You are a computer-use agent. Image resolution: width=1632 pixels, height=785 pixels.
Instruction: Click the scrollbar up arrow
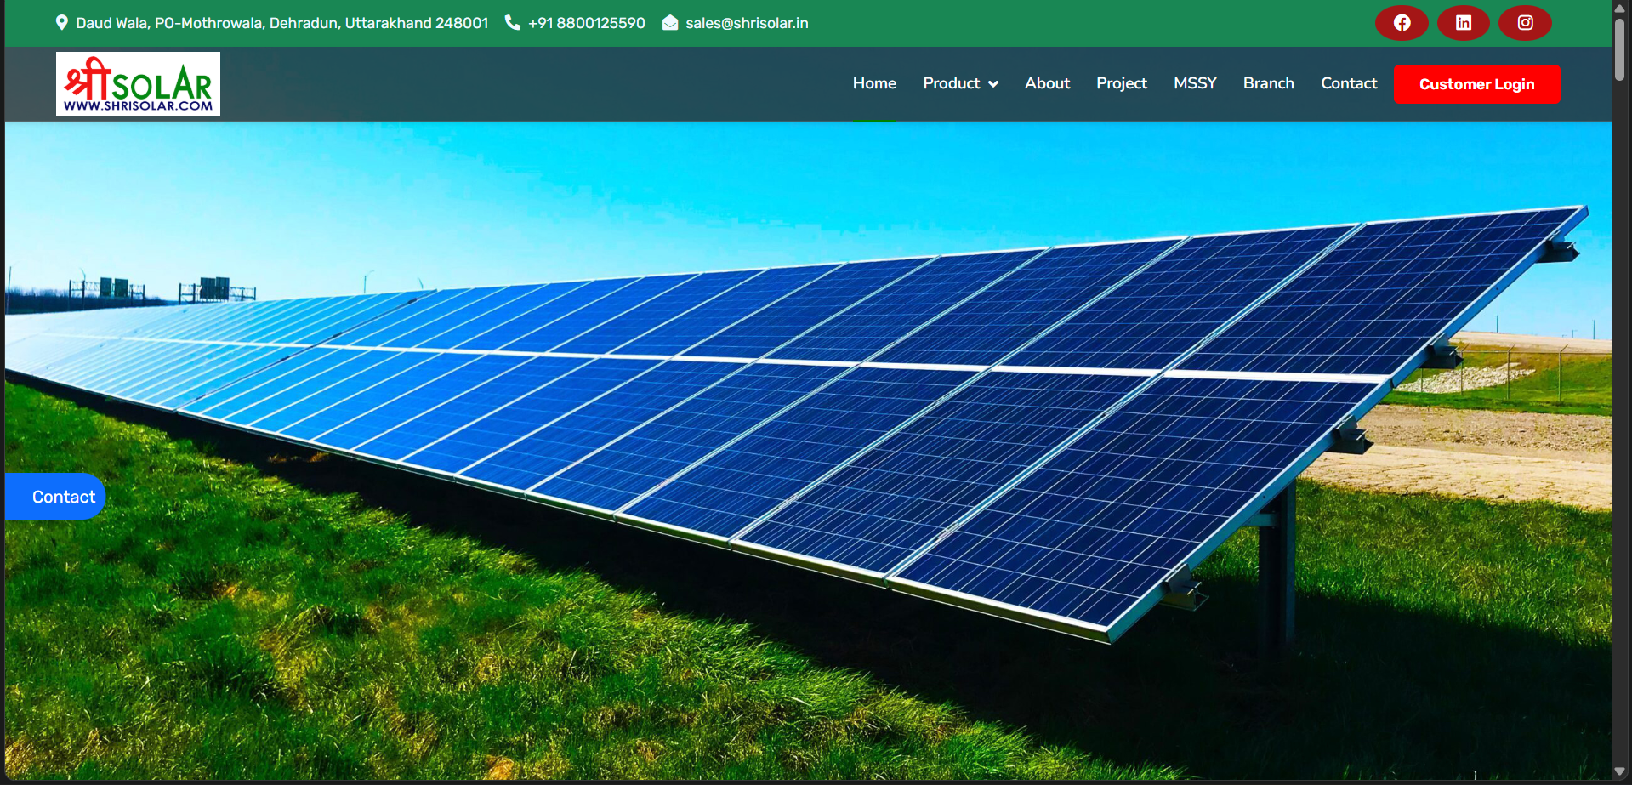click(x=1620, y=8)
